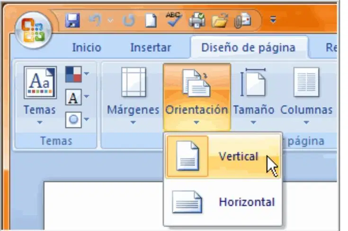
Task: Expand the Márgenes dropdown
Action: click(x=133, y=96)
